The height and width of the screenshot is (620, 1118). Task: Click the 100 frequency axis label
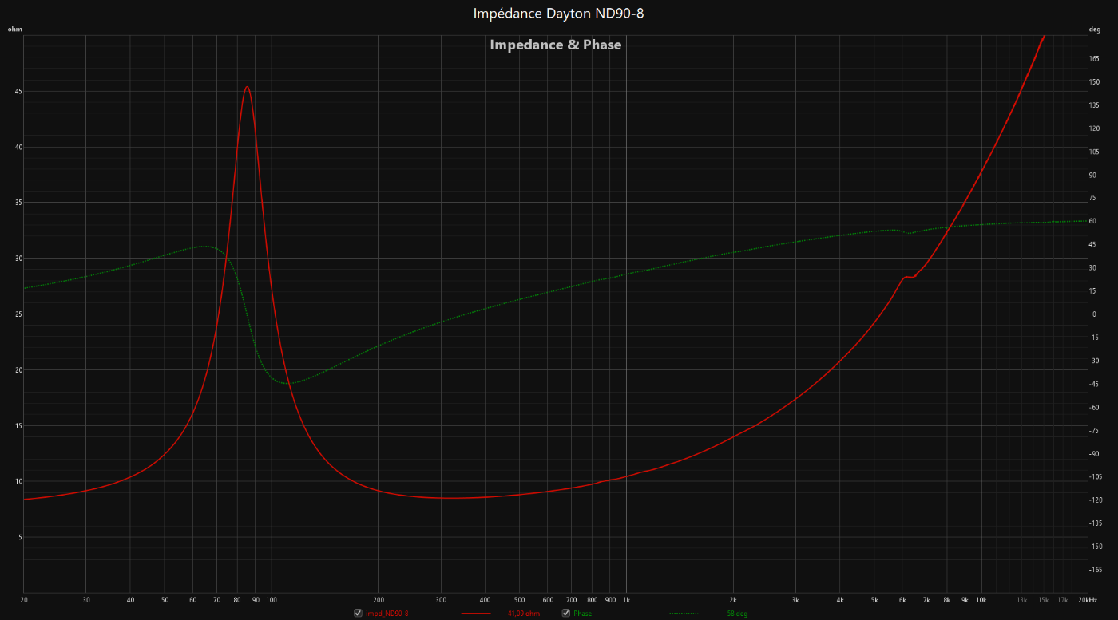272,600
